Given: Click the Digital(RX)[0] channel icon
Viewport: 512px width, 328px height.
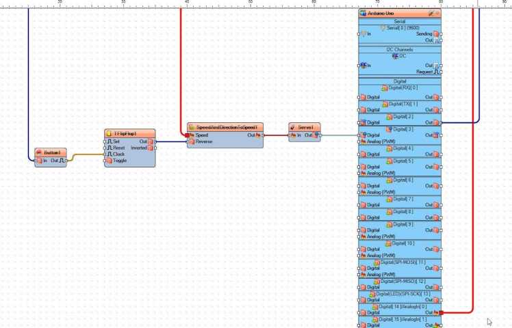Looking at the screenshot, I should (x=384, y=88).
